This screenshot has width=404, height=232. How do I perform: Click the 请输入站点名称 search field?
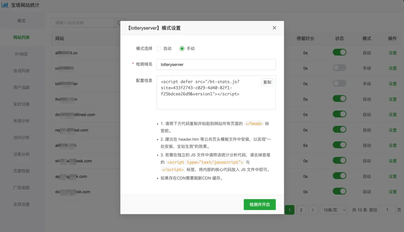tap(82, 23)
